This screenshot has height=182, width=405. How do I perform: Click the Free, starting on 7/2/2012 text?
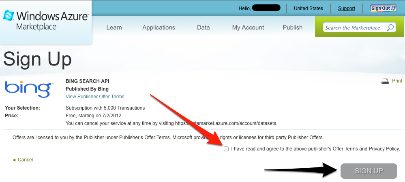(x=94, y=116)
